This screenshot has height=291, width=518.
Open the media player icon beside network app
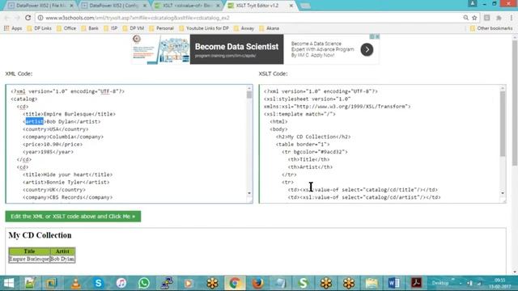point(189,283)
